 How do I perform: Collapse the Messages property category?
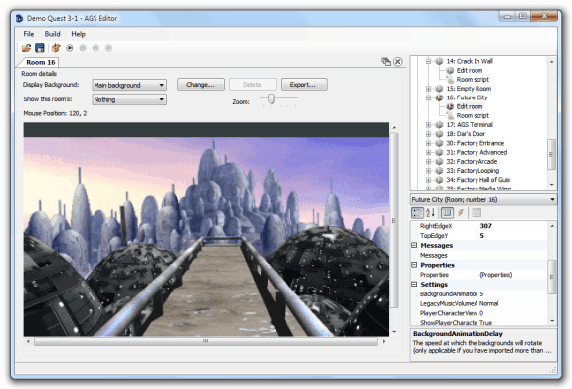[x=414, y=245]
